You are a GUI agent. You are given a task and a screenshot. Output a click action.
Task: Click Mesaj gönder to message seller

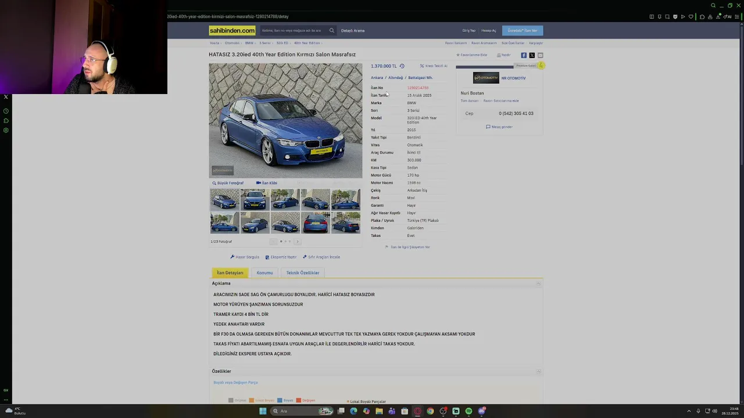coord(499,127)
